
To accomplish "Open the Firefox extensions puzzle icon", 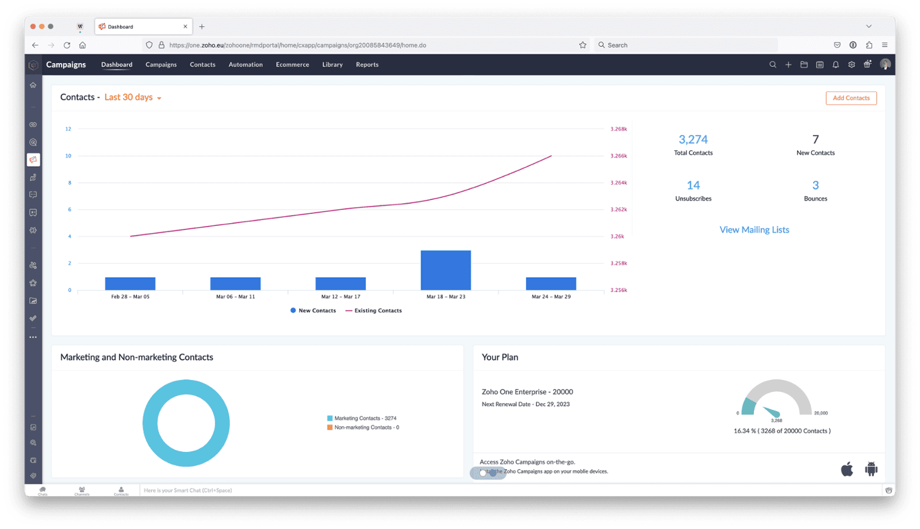I will (869, 45).
